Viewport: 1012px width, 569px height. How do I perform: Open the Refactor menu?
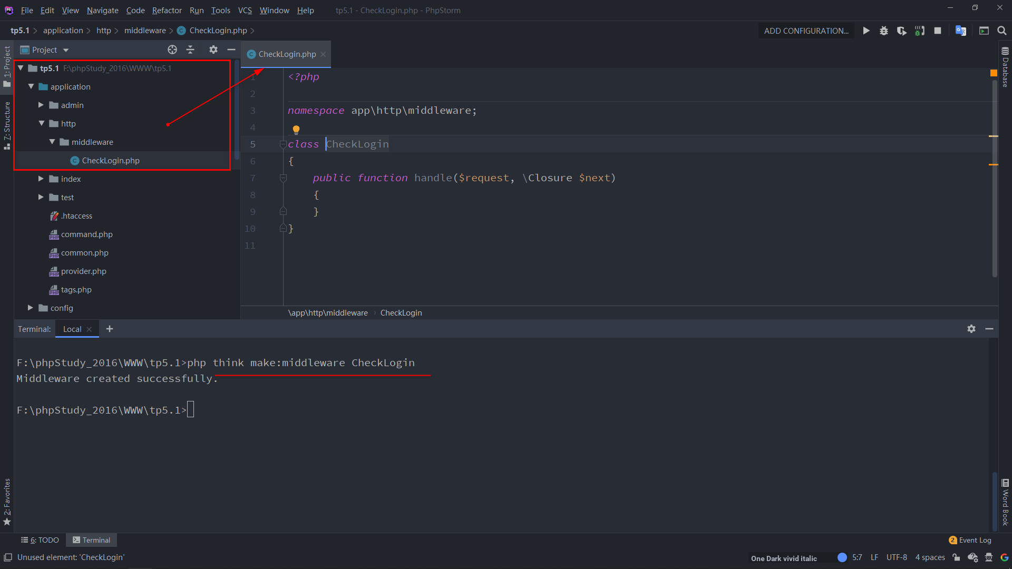point(167,10)
